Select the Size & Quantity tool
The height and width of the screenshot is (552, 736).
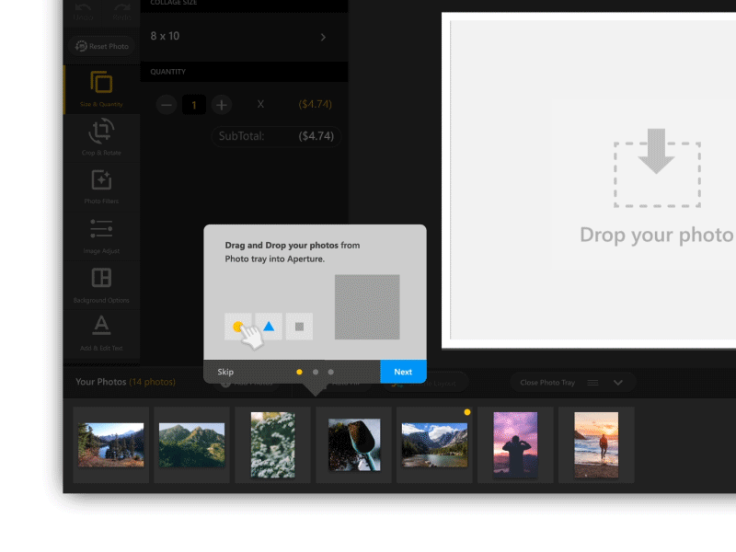pyautogui.click(x=101, y=87)
